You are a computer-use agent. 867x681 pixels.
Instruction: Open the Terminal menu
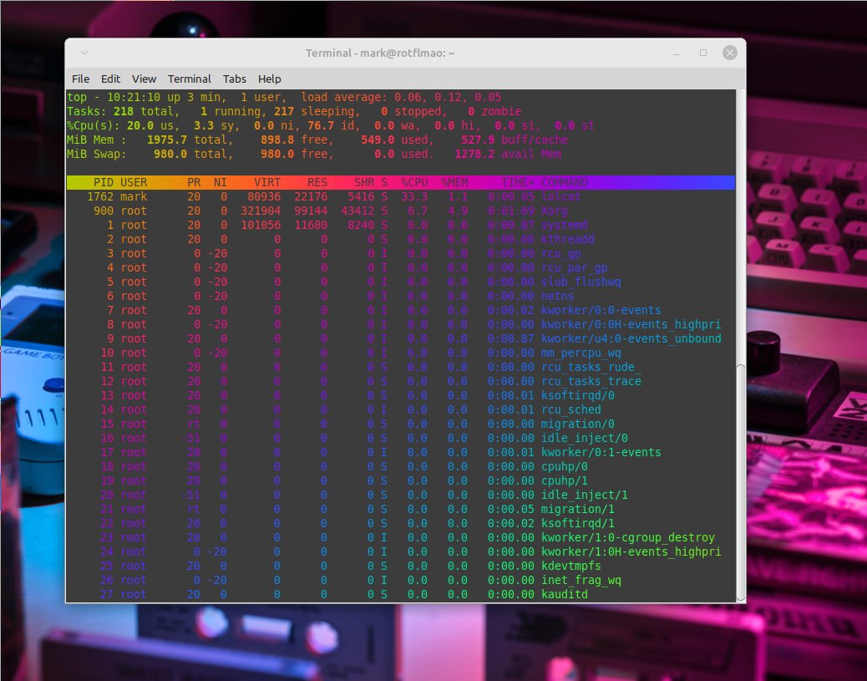pyautogui.click(x=190, y=79)
